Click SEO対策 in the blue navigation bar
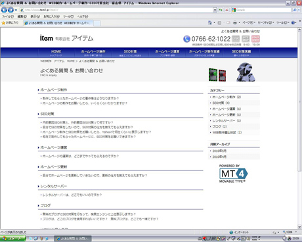 [130, 53]
